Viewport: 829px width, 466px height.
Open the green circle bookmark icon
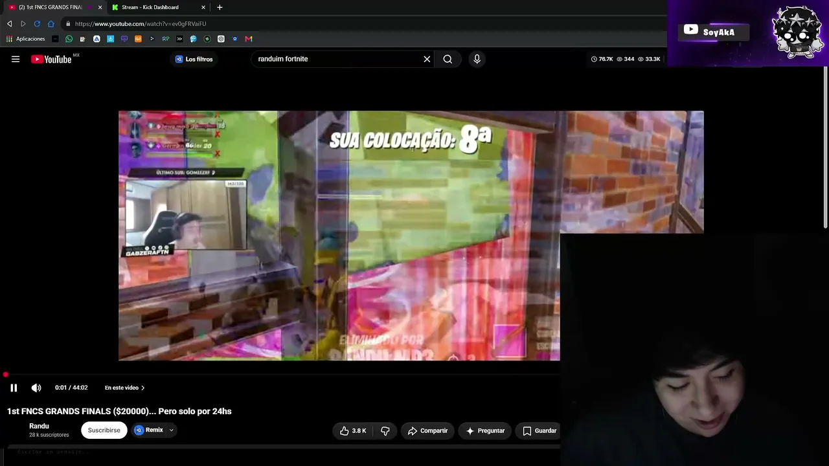pos(207,39)
